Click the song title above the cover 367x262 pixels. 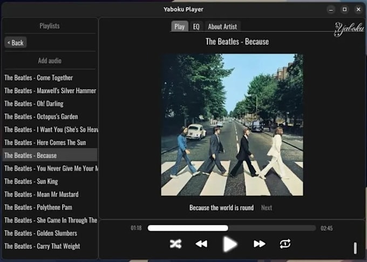click(x=237, y=42)
